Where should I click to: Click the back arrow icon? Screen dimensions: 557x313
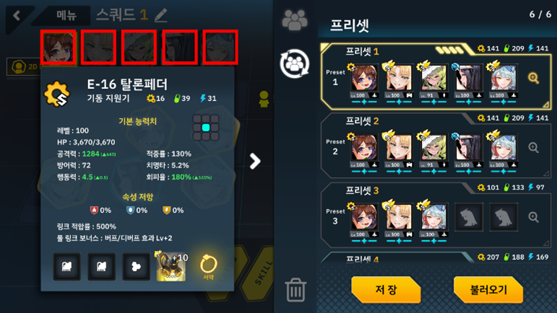coord(17,16)
